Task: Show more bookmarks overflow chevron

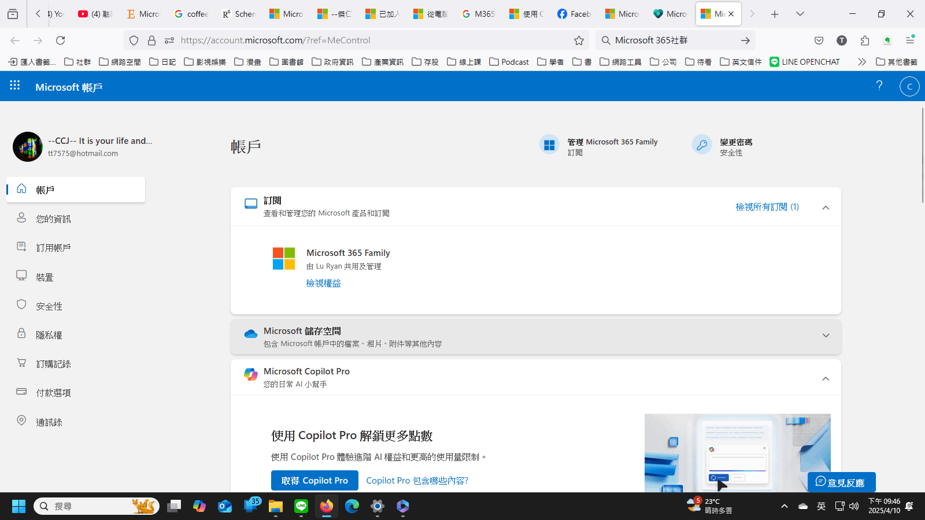Action: [x=862, y=62]
